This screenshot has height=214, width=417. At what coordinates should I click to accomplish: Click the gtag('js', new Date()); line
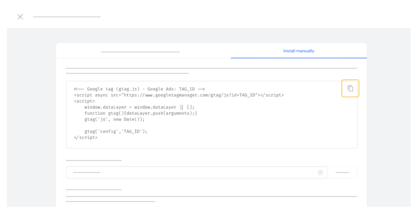point(114,119)
